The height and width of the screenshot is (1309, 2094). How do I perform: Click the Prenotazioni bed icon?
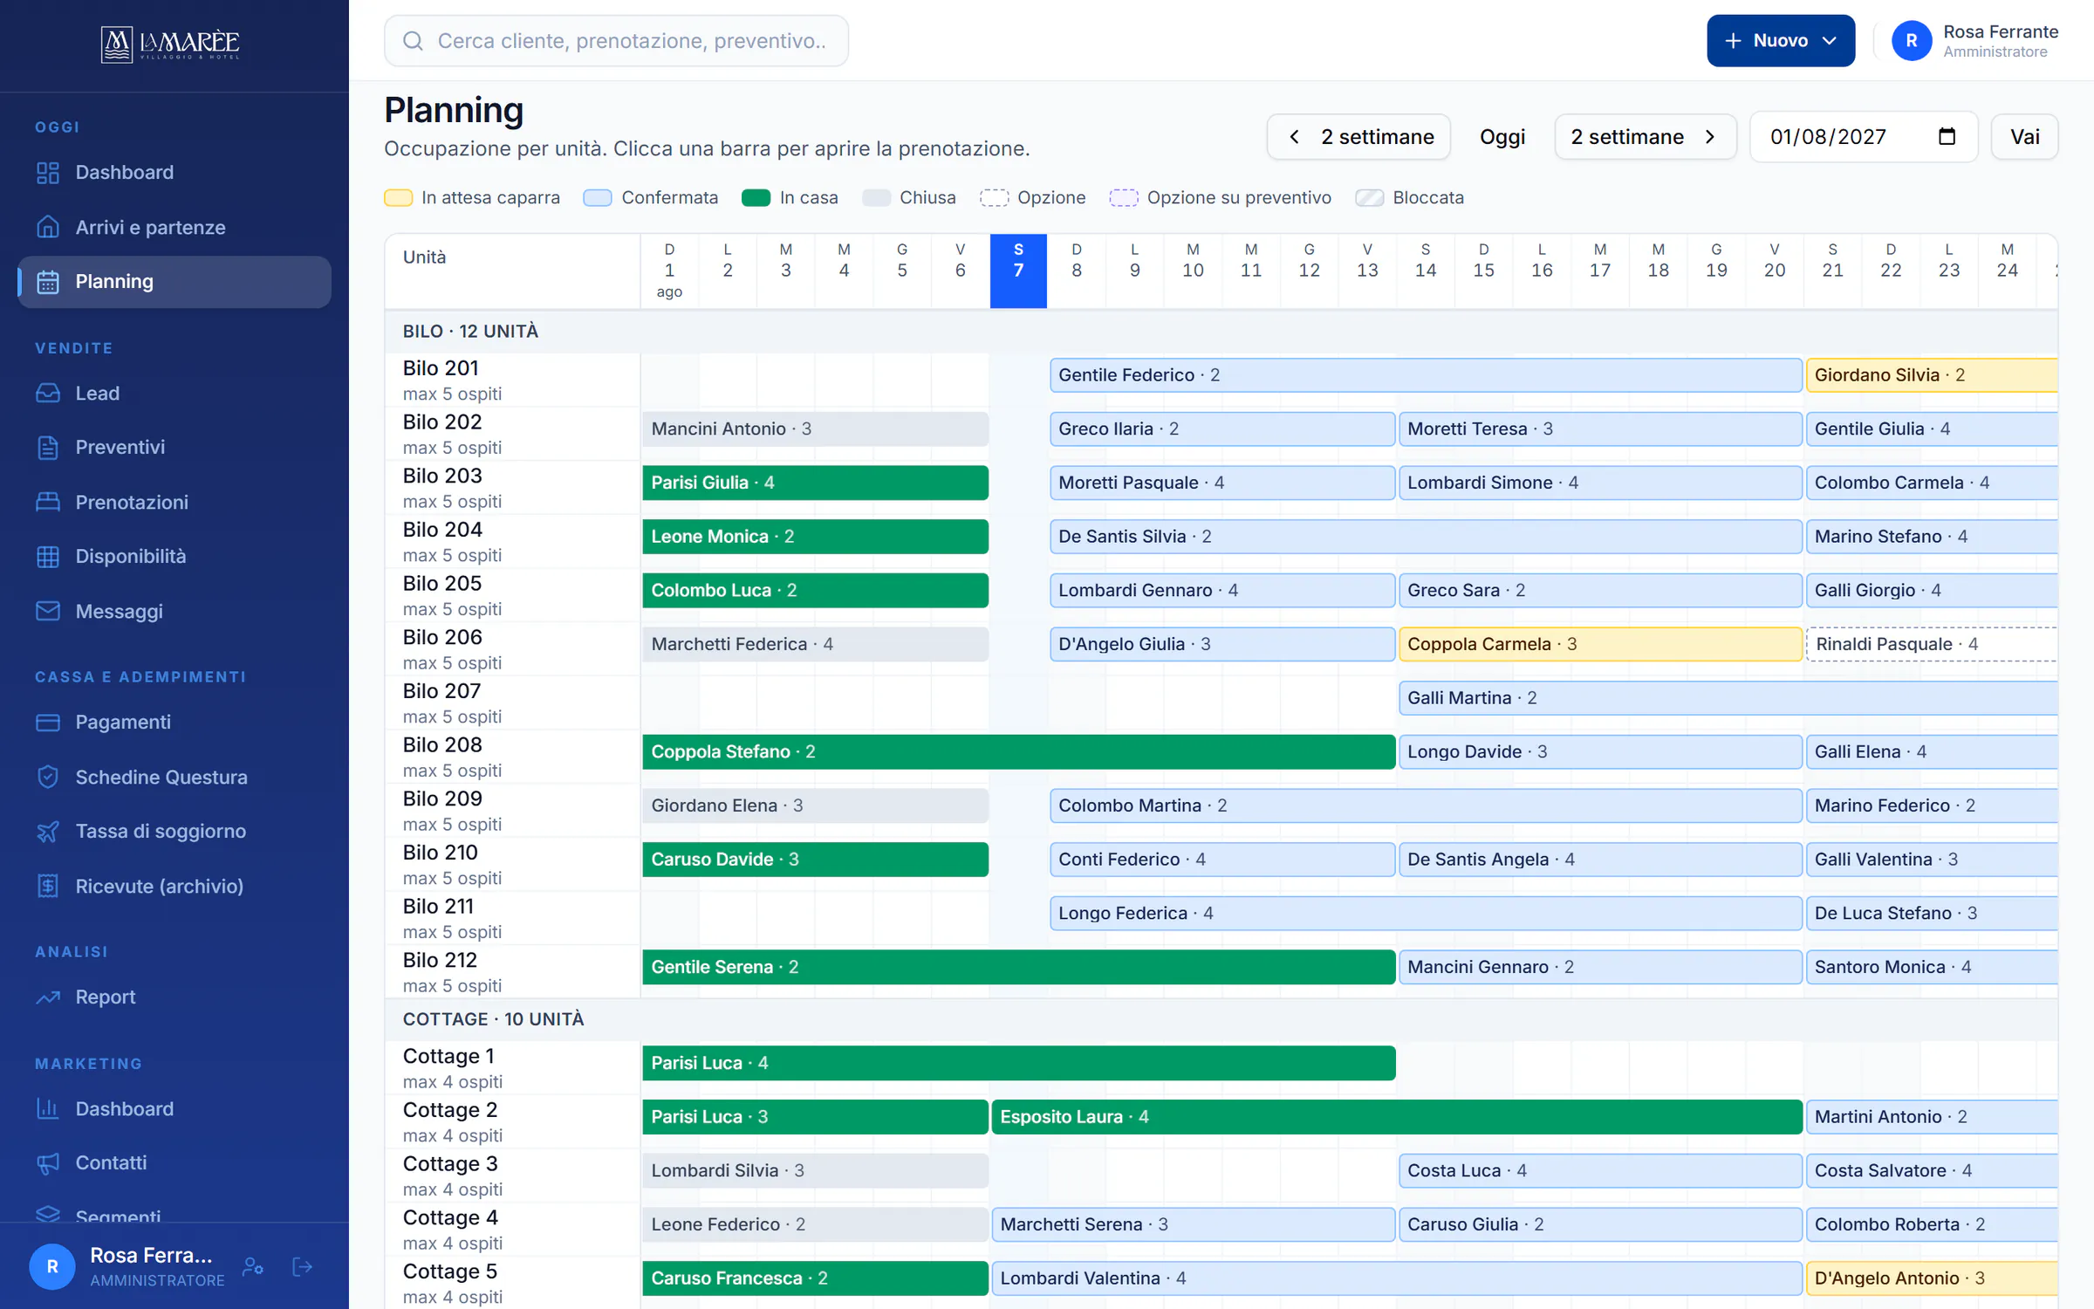tap(48, 502)
